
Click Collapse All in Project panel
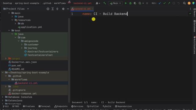[57, 9]
